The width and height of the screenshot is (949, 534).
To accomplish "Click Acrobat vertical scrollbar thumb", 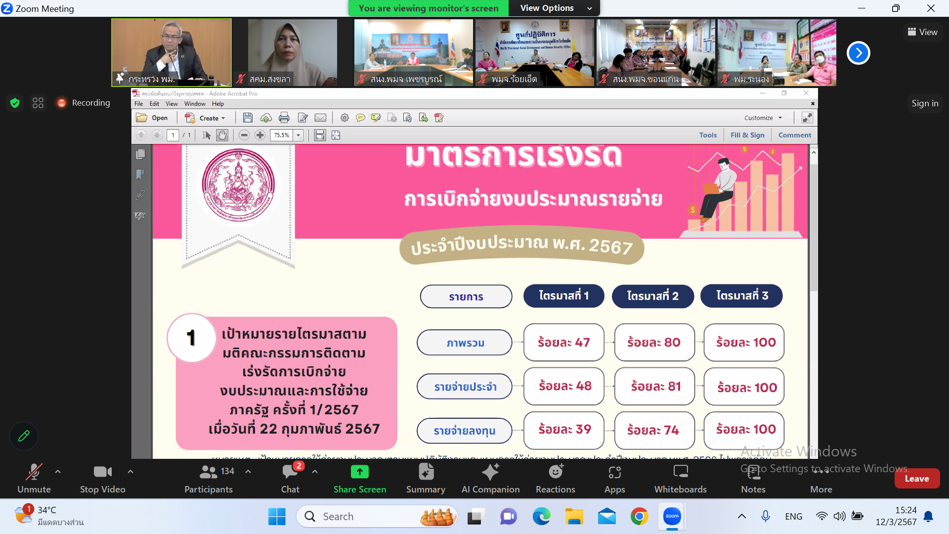I will (814, 227).
